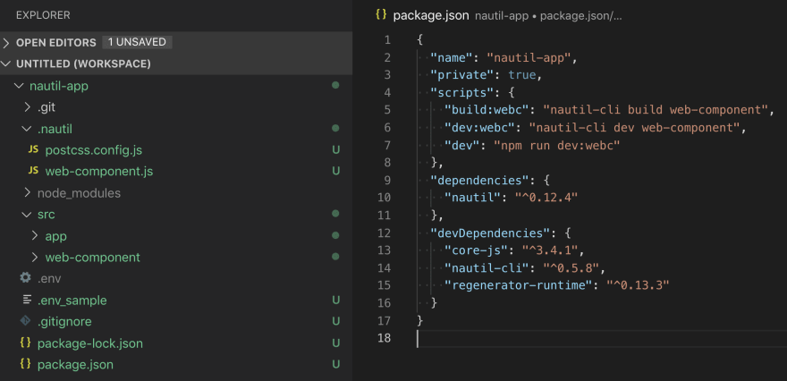Click the "regenerator-runtime" key
Viewport: 787px width, 381px height.
(x=519, y=285)
